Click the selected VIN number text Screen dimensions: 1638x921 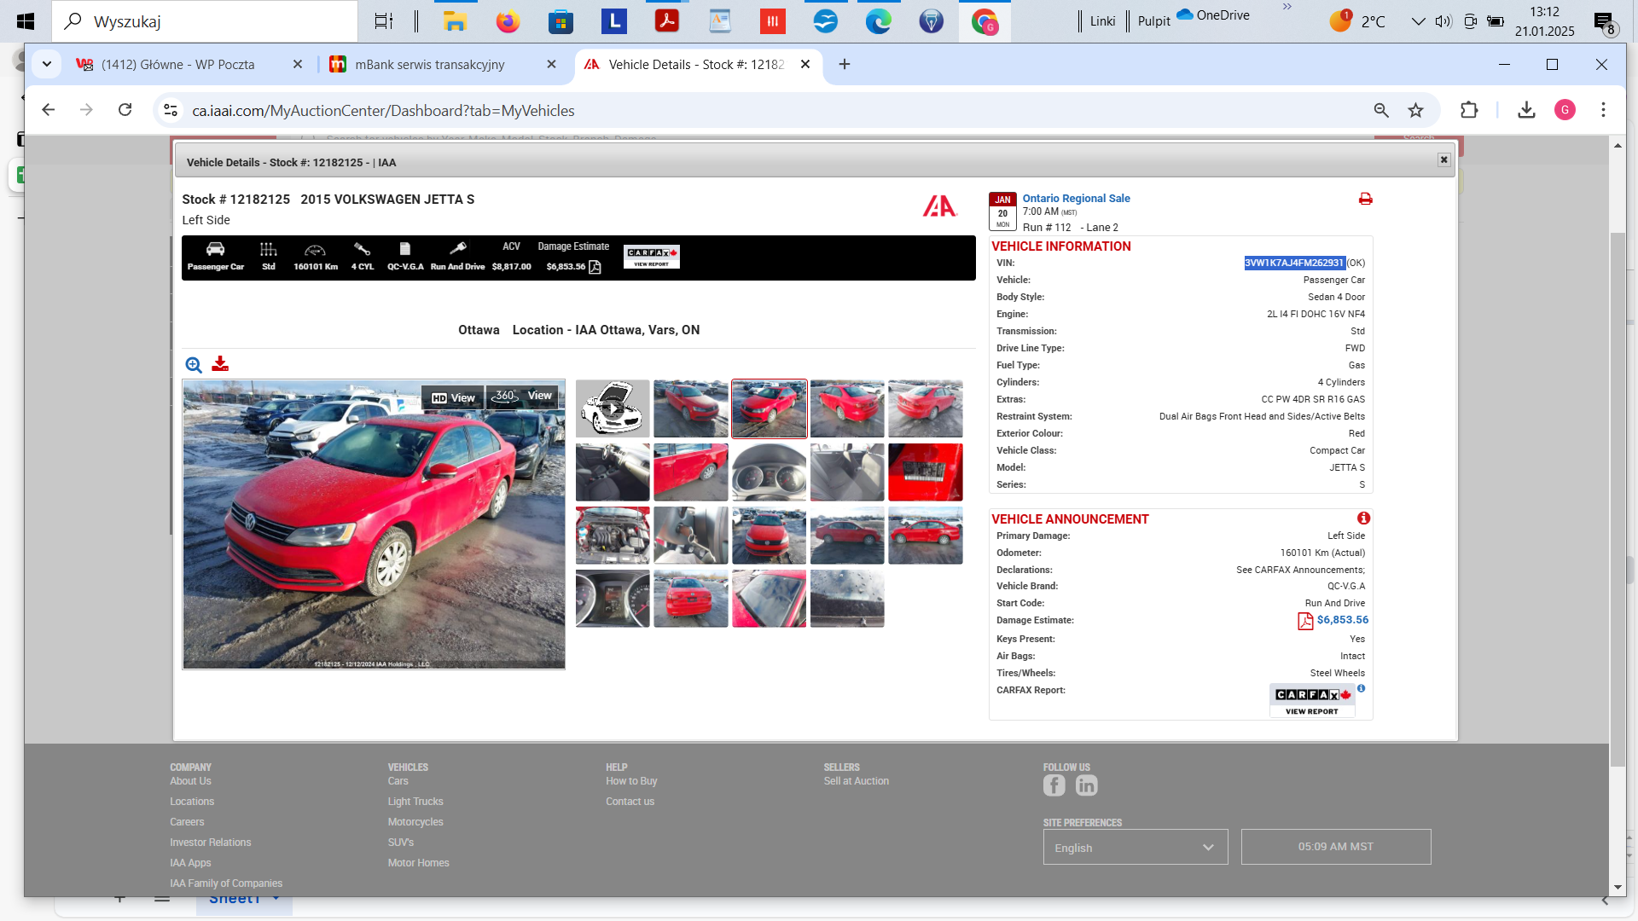coord(1293,263)
